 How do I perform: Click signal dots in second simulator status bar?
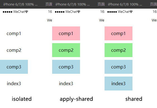(60, 12)
